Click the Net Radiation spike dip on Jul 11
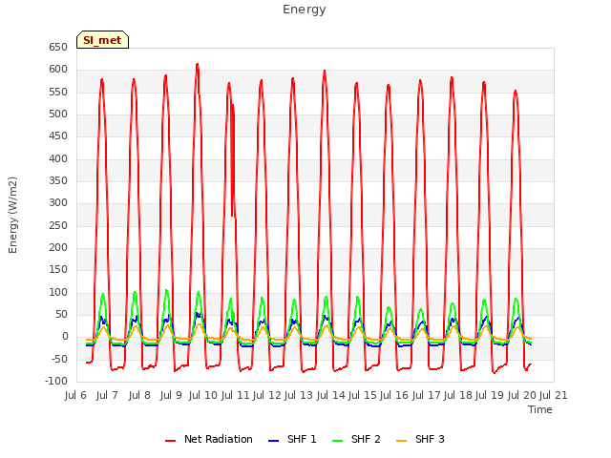611x458 pixels. coord(232,215)
